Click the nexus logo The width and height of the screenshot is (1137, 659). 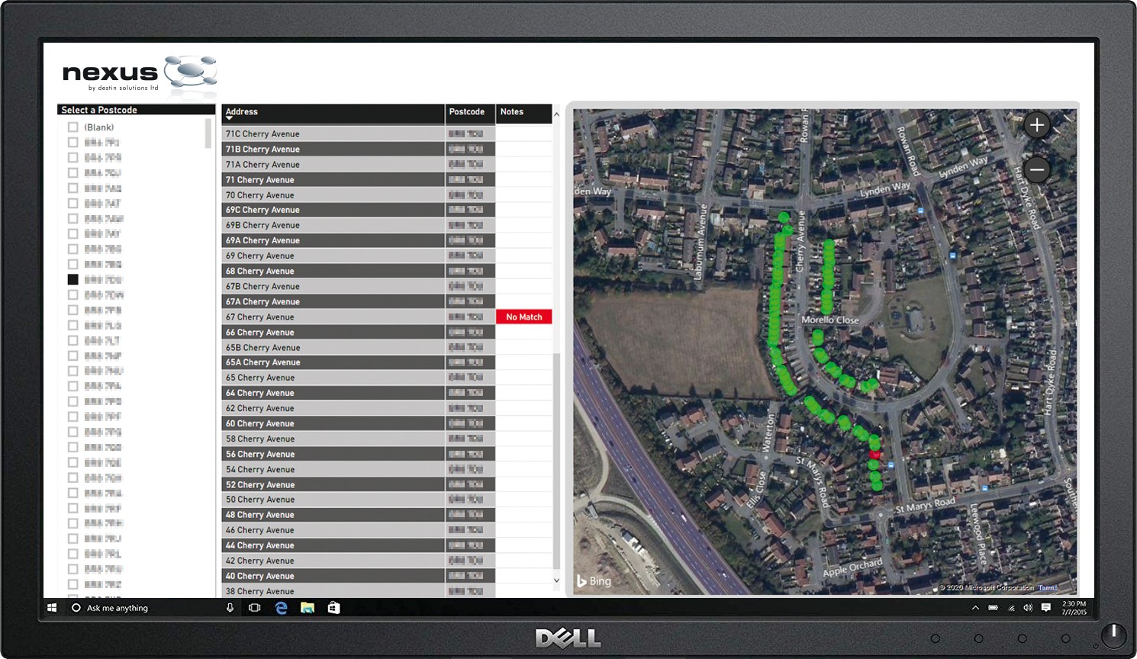[x=140, y=74]
